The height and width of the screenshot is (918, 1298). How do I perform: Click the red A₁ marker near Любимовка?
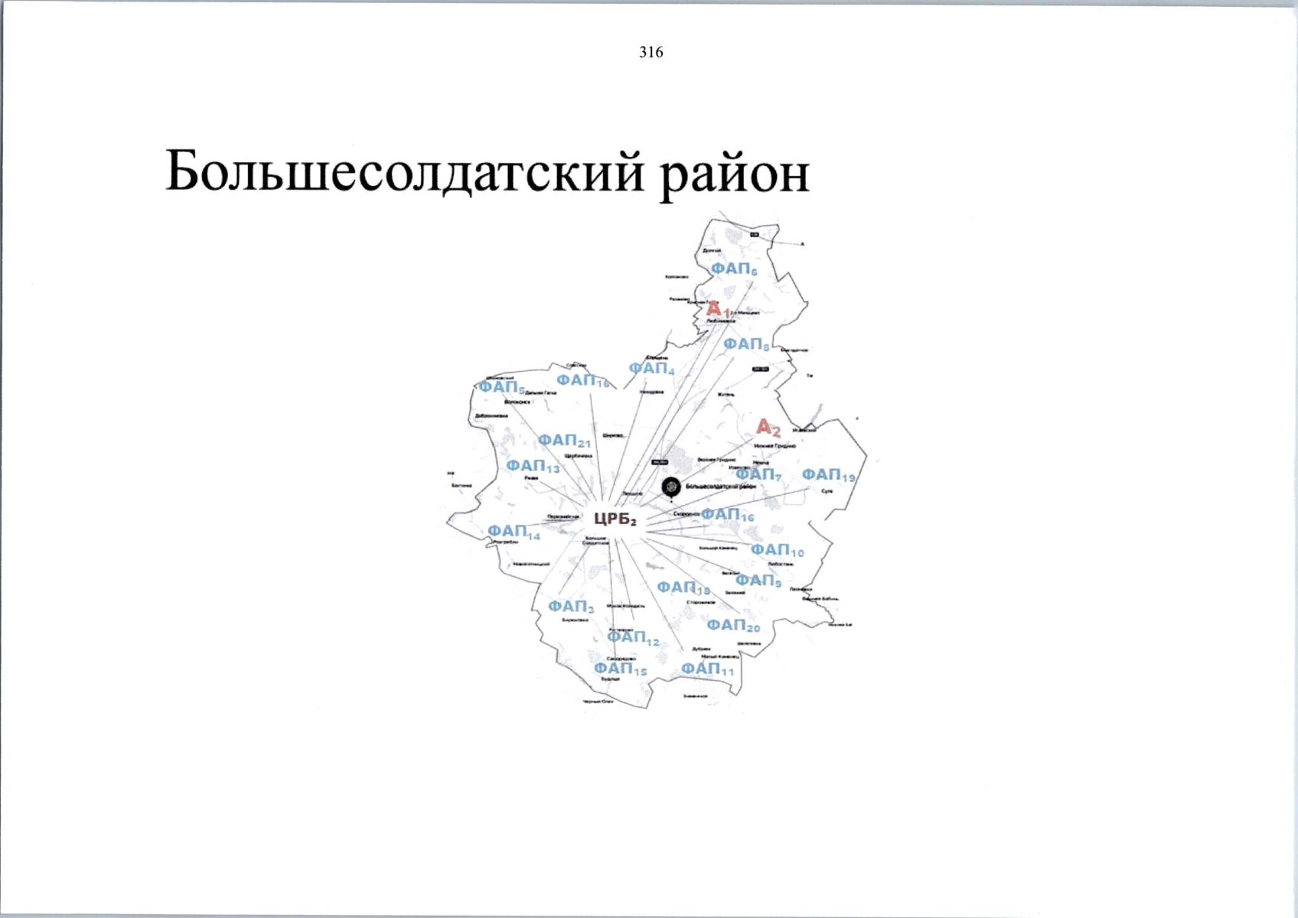click(x=718, y=308)
